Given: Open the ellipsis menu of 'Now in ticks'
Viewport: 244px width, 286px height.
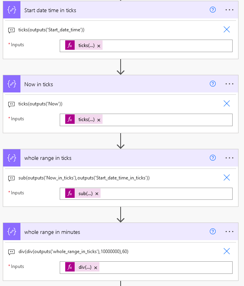Looking at the screenshot, I should coord(229,84).
